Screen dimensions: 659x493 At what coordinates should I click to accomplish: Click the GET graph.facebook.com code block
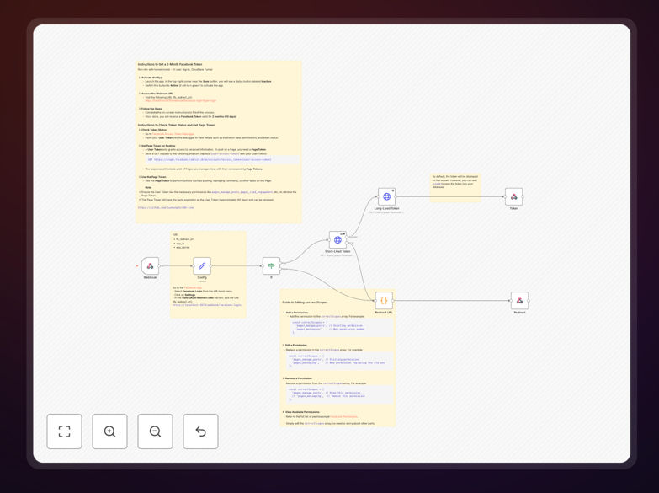click(222, 160)
